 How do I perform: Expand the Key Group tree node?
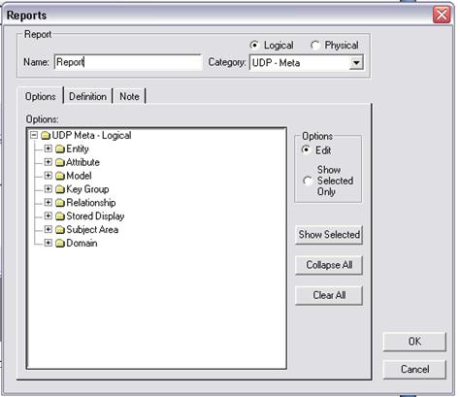(x=48, y=189)
